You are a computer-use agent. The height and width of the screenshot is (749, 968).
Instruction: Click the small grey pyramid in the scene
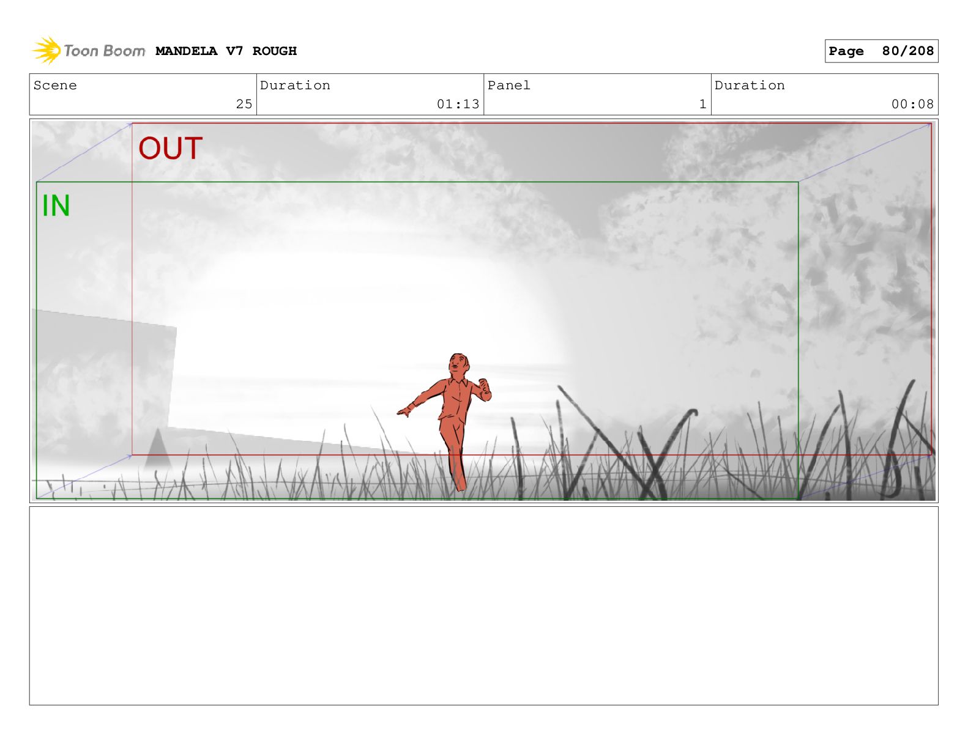click(x=158, y=449)
